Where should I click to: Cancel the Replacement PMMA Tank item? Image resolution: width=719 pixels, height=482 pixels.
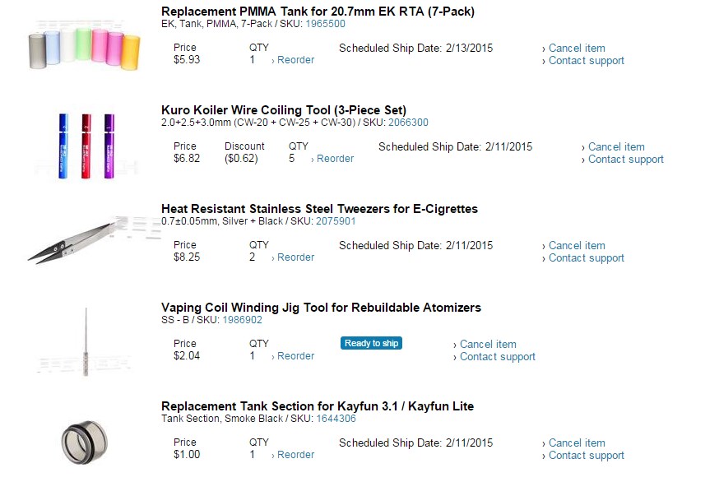pos(577,49)
